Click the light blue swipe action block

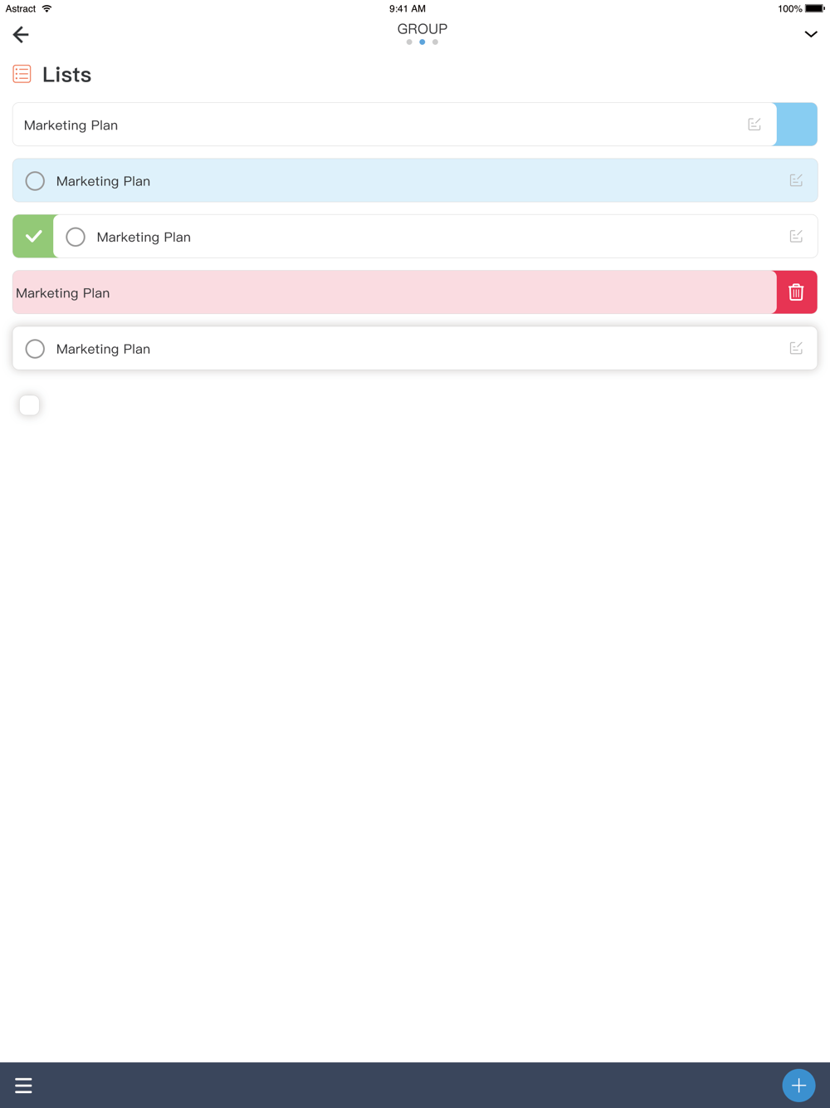(797, 125)
